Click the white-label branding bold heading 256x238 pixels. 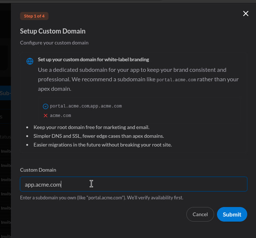pos(93,59)
